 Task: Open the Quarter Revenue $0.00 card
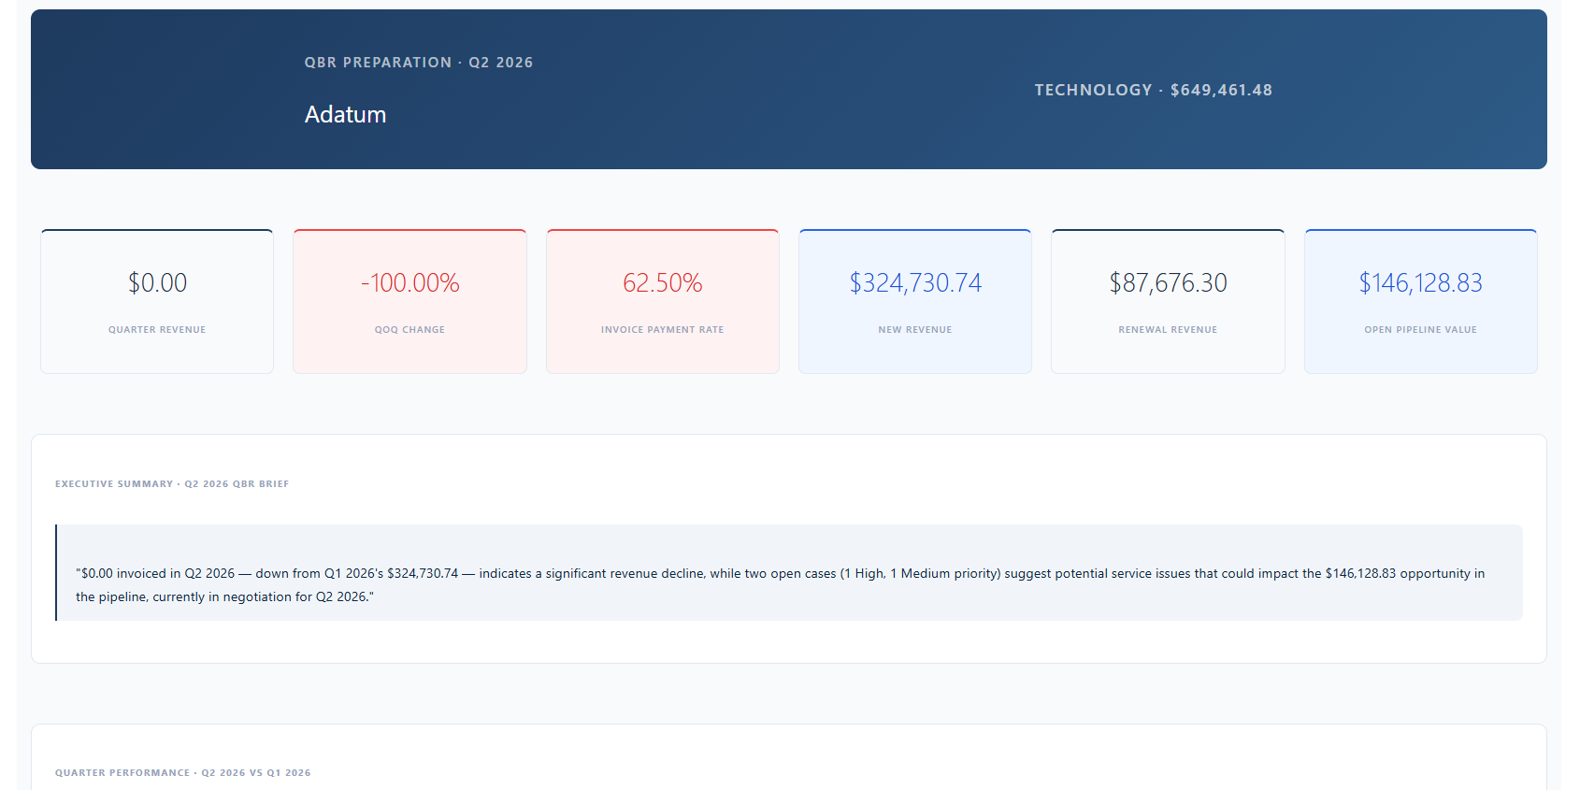click(157, 301)
